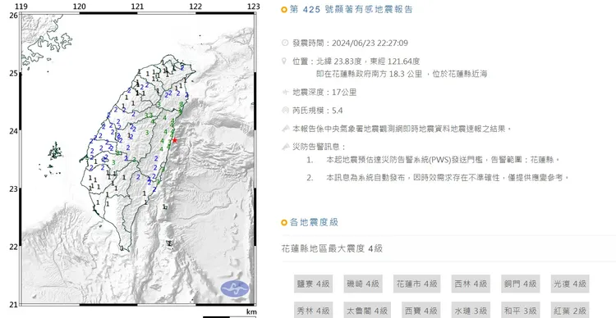Click the 地震深度:17公里 text
This screenshot has height=318, width=616.
tap(324, 93)
